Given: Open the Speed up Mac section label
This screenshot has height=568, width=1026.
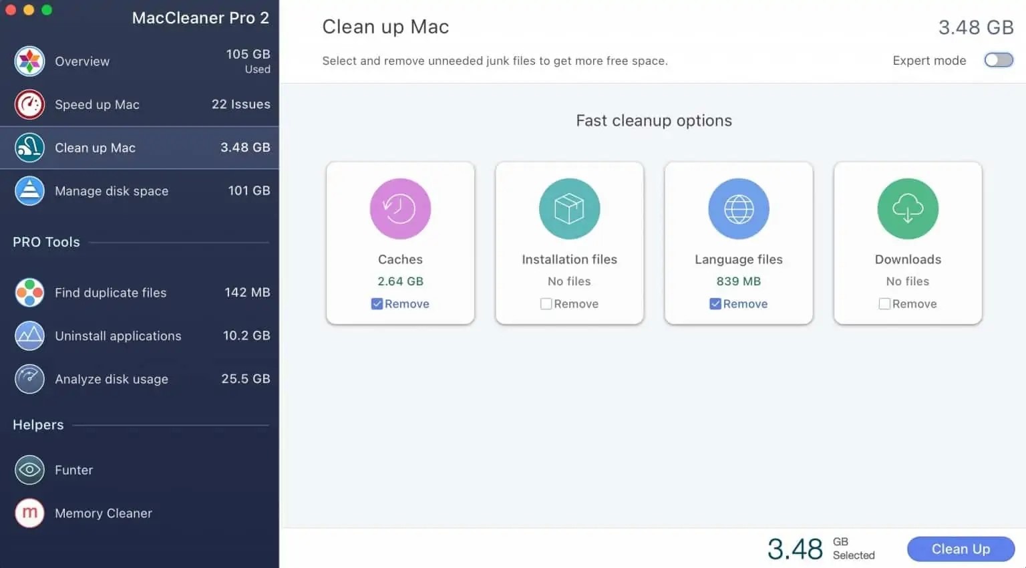Looking at the screenshot, I should pos(97,105).
